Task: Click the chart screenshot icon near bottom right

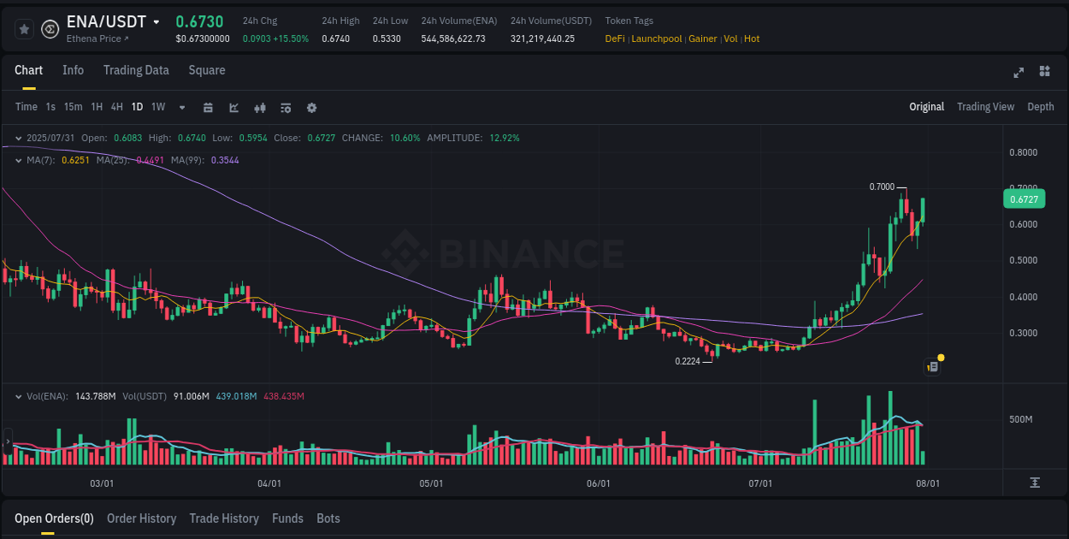Action: [x=931, y=365]
